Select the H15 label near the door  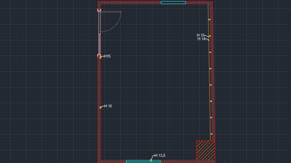107,56
